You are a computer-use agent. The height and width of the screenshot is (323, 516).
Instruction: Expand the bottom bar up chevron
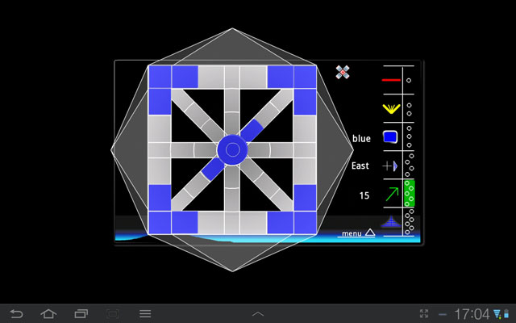(258, 314)
